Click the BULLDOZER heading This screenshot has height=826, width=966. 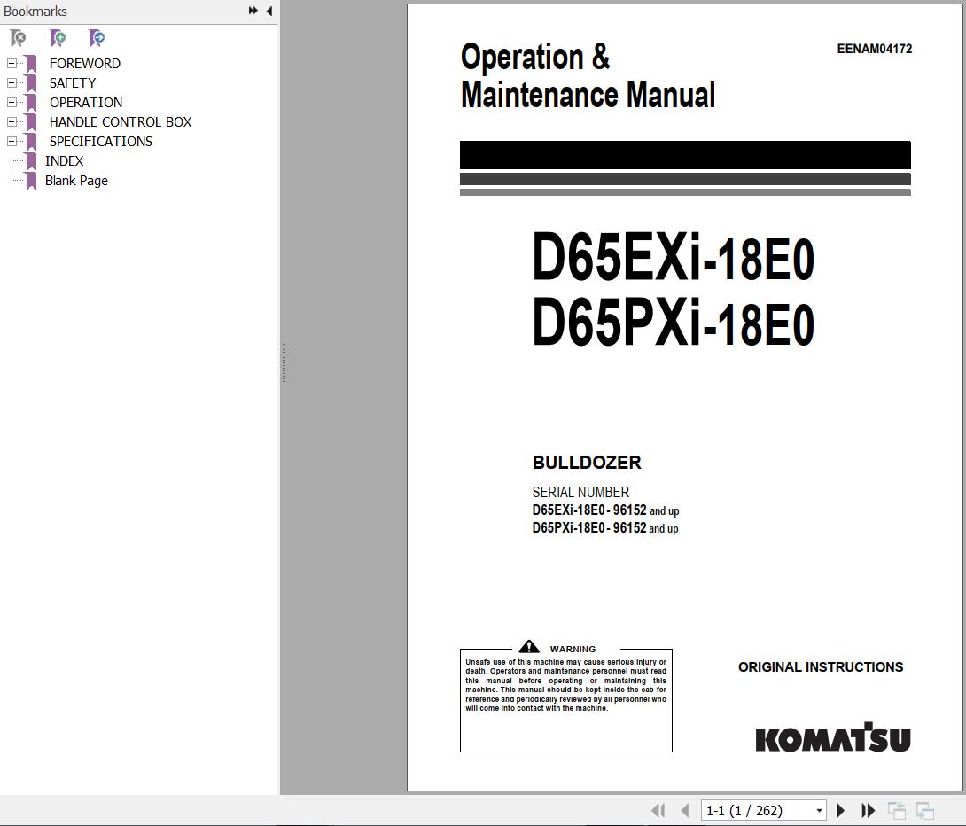(x=587, y=463)
